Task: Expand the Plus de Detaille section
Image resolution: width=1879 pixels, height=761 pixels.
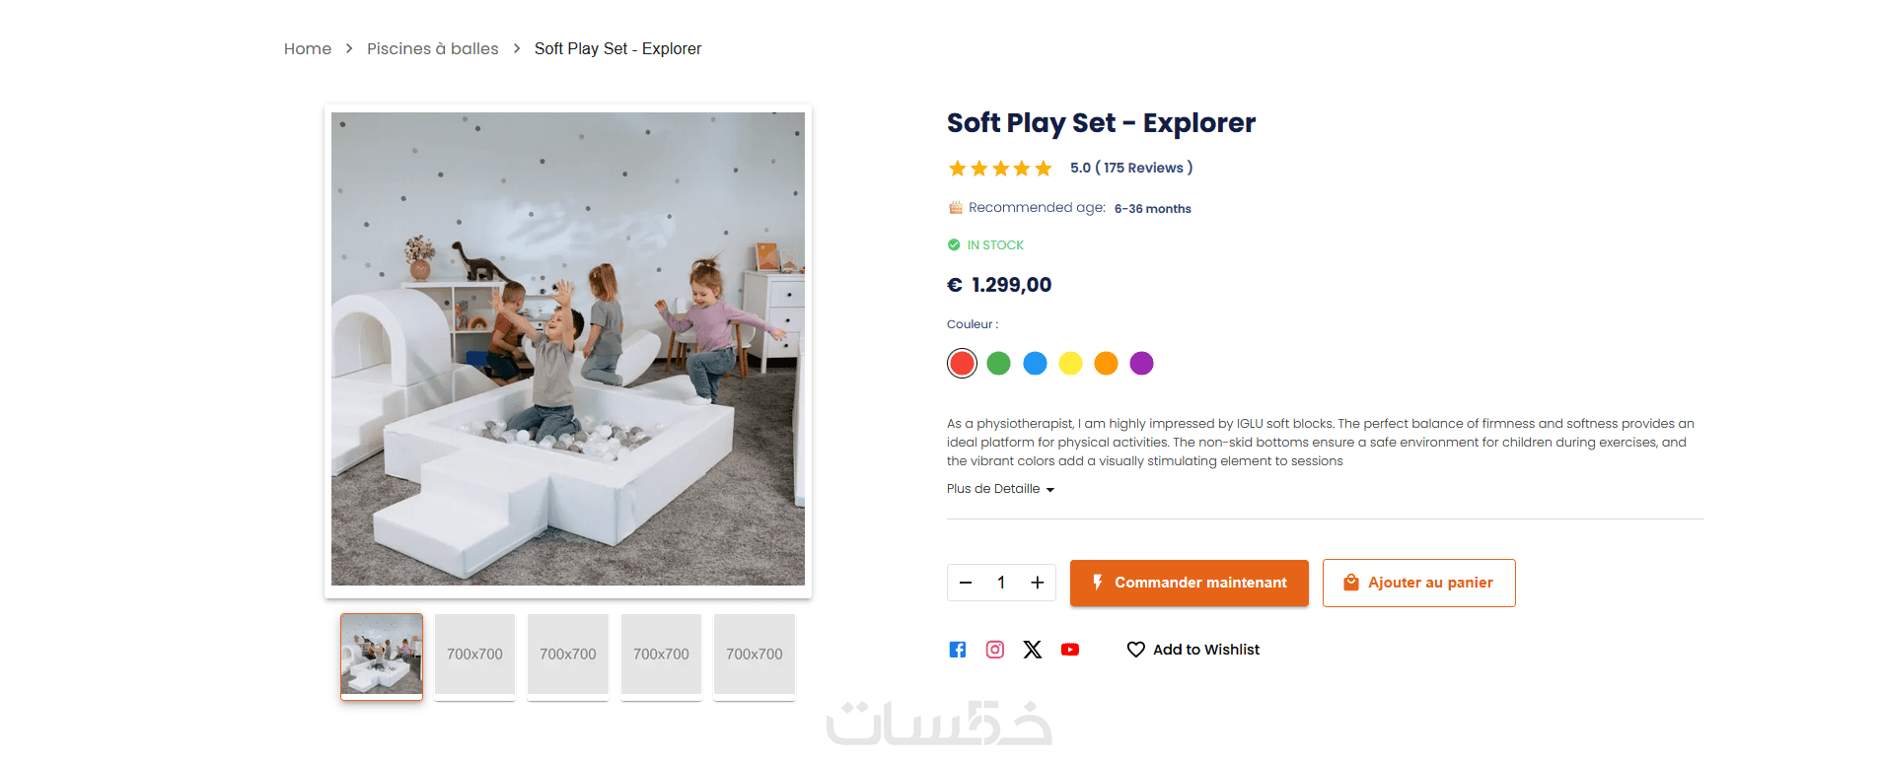Action: (x=1000, y=489)
